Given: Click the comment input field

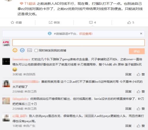Looking at the screenshot, I should [78, 43].
